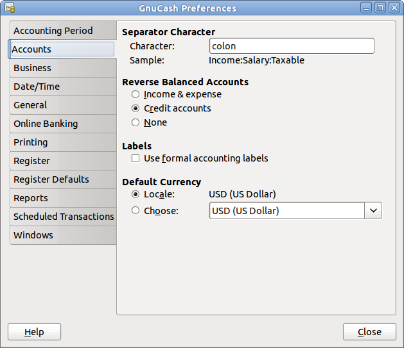Click the USD (US Dollar) combo box
Viewport: 404px width, 348px height.
tap(287, 210)
